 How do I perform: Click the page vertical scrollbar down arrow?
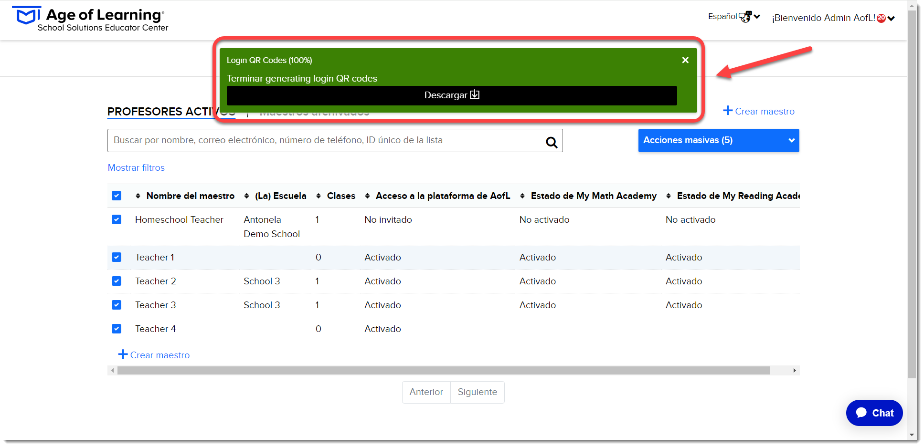(912, 435)
